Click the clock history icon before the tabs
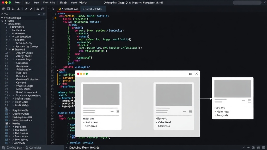Viewport: 267px width, 150px height. pos(53,9)
